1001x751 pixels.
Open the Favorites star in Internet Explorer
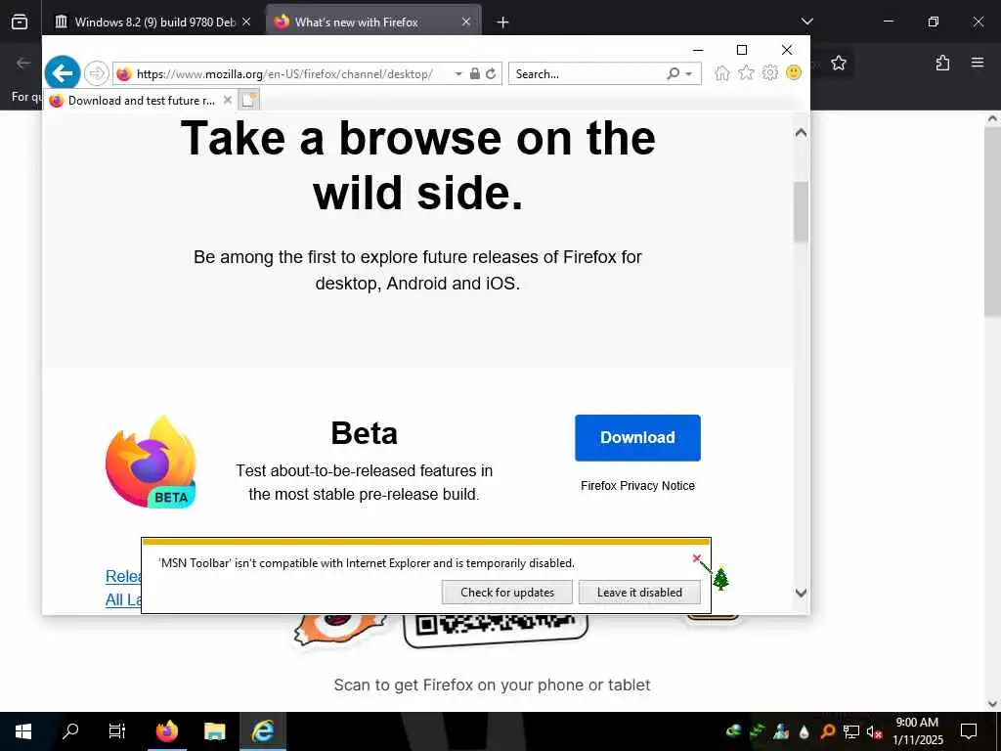[x=746, y=72]
